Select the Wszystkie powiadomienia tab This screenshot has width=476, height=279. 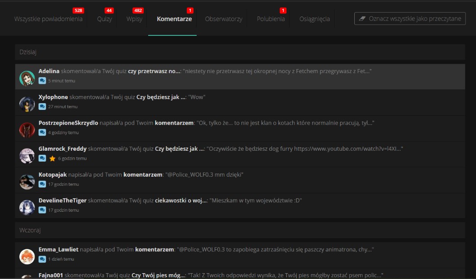tap(48, 19)
